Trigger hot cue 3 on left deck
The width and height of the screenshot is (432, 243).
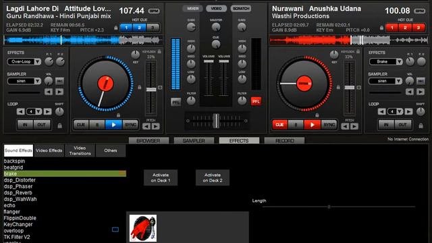(x=153, y=28)
